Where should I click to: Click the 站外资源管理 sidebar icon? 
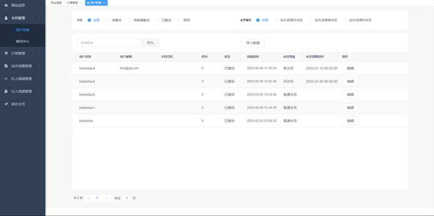(x=6, y=66)
